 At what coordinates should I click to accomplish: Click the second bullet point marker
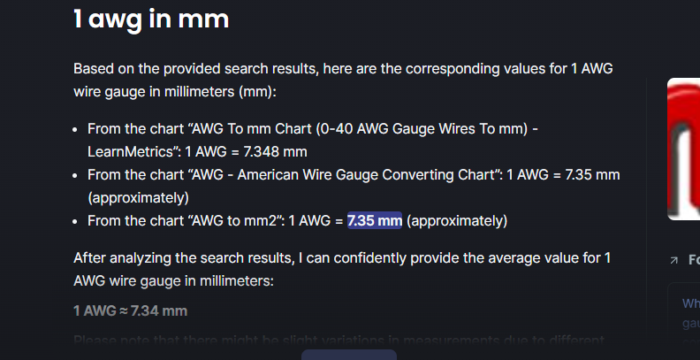click(75, 175)
